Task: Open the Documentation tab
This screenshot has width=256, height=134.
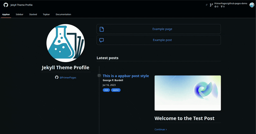Action: [63, 14]
